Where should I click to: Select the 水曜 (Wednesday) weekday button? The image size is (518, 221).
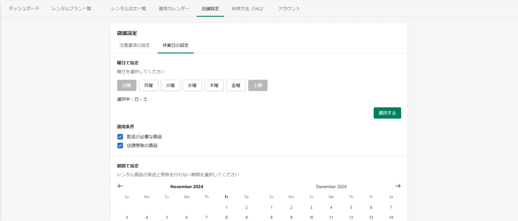[192, 85]
